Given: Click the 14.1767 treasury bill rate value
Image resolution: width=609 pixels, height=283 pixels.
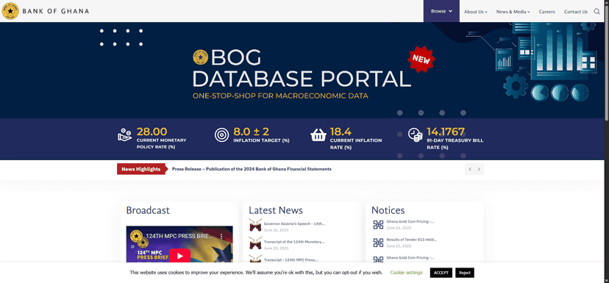Looking at the screenshot, I should click(446, 132).
